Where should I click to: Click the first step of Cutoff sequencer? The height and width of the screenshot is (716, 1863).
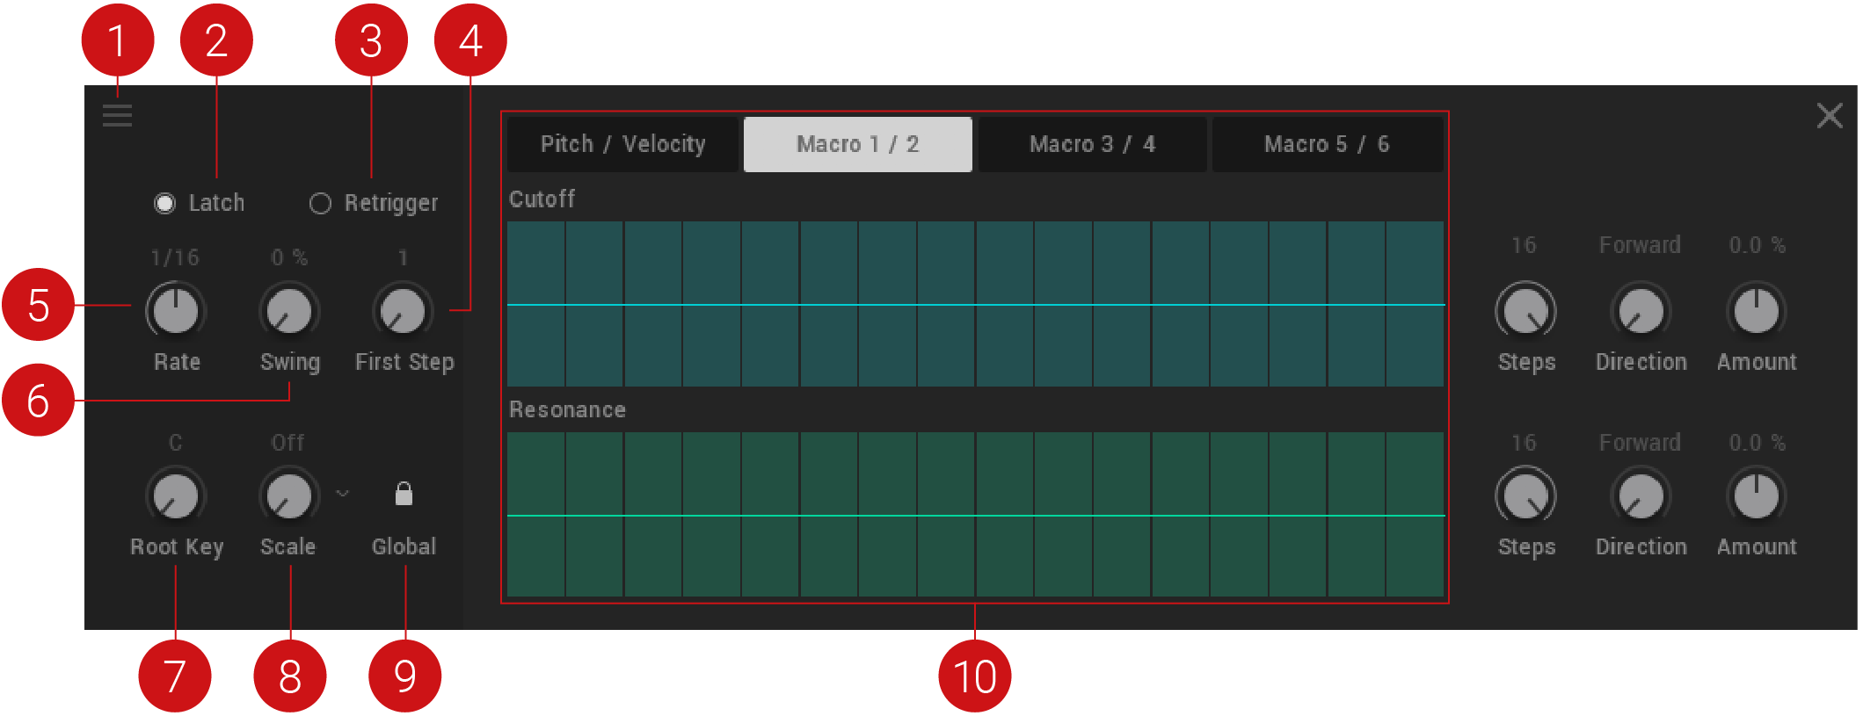(x=536, y=304)
